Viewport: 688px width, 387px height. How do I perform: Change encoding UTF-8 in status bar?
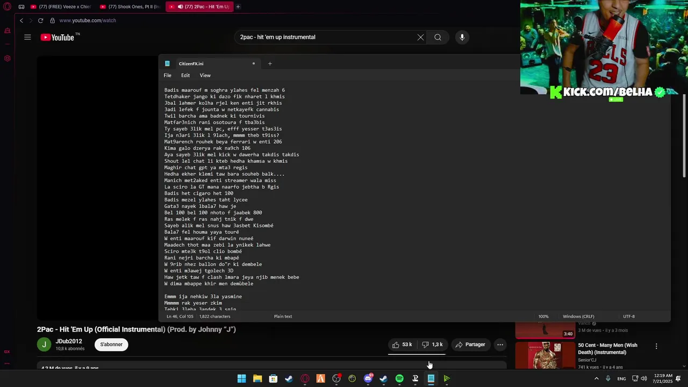click(x=629, y=317)
